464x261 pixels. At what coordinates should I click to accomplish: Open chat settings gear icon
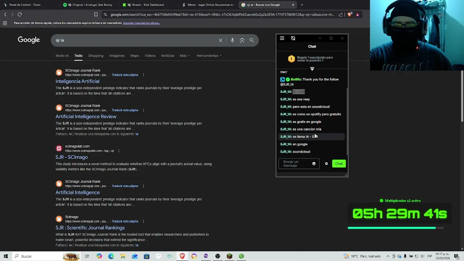[x=326, y=164]
